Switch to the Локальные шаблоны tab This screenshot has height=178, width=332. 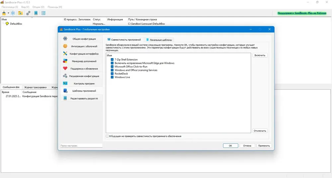pos(159,40)
